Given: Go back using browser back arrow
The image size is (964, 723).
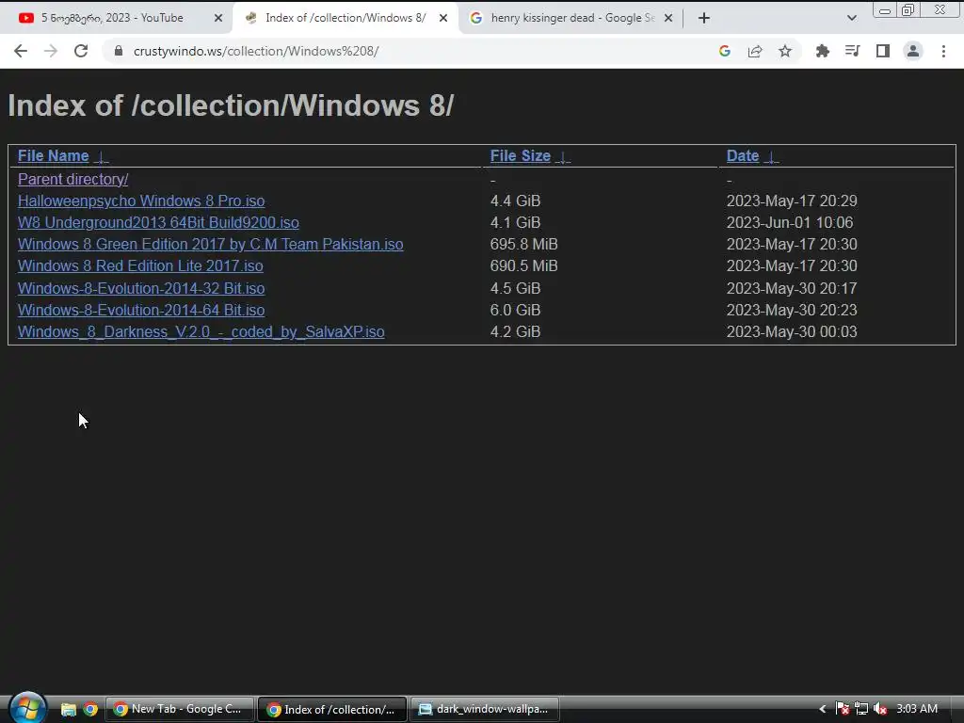Looking at the screenshot, I should click(21, 51).
